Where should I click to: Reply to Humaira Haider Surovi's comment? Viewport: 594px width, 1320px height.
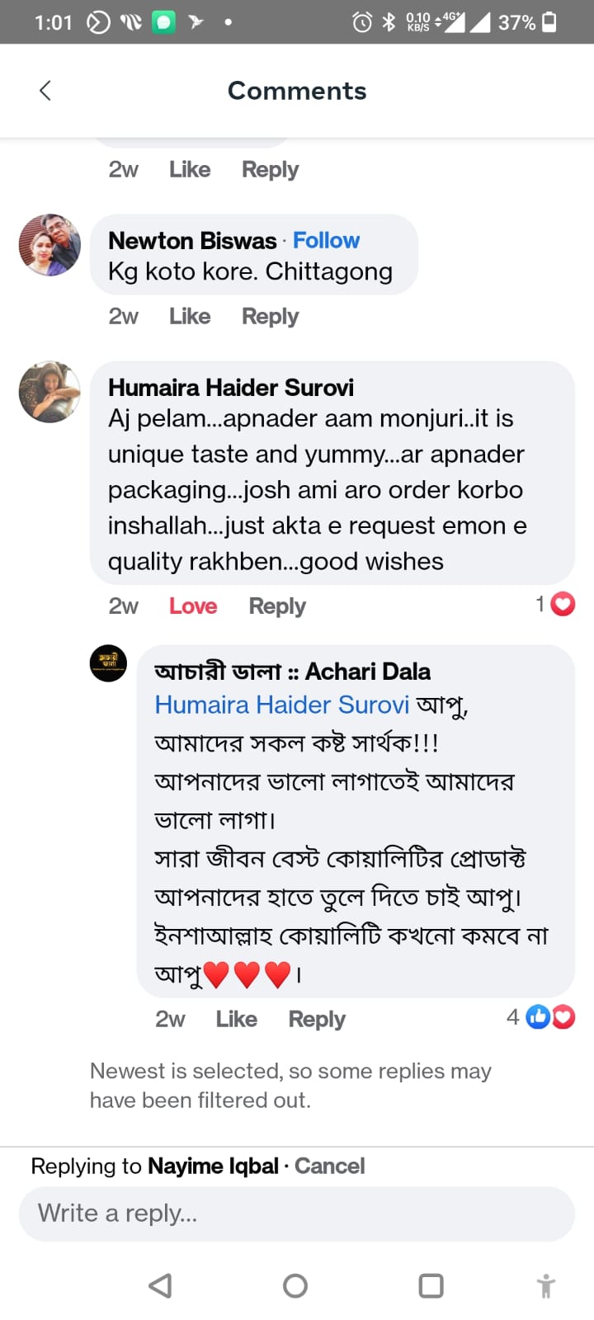coord(277,606)
